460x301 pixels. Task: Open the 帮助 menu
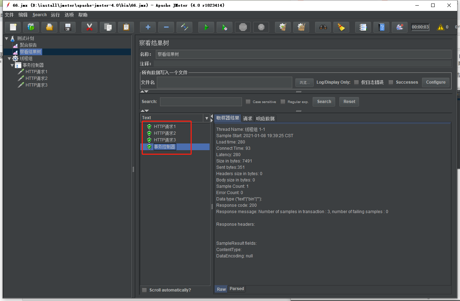pos(83,15)
